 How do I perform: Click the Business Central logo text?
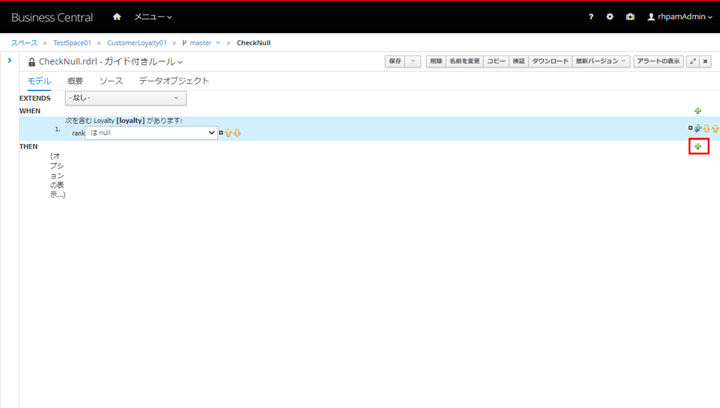52,17
